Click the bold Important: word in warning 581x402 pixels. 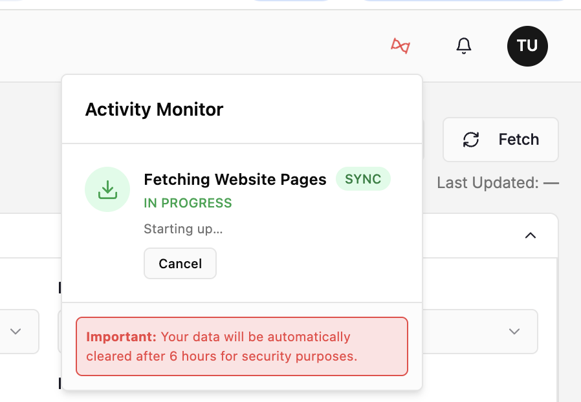pos(122,337)
